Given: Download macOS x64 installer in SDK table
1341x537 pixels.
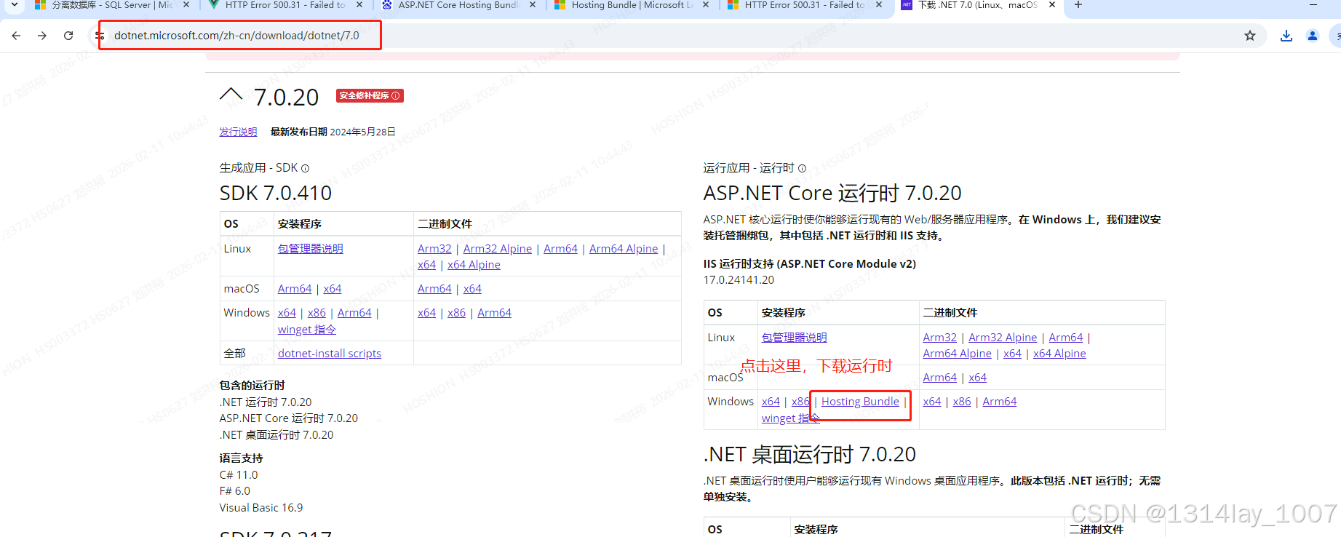Looking at the screenshot, I should (333, 289).
